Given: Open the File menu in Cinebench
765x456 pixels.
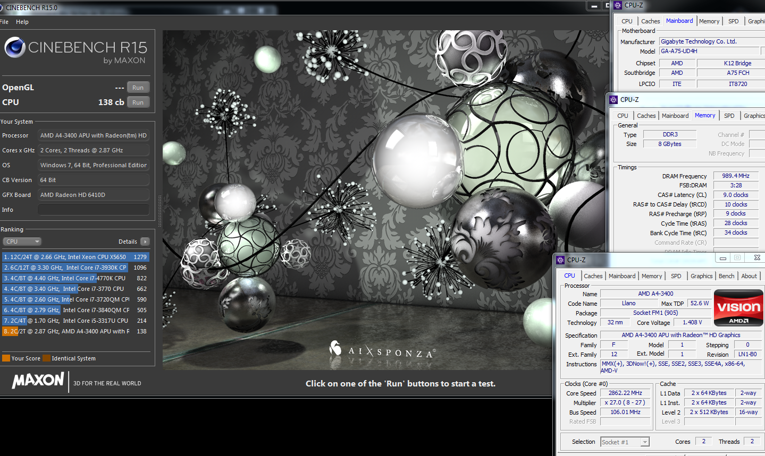Looking at the screenshot, I should [x=4, y=22].
